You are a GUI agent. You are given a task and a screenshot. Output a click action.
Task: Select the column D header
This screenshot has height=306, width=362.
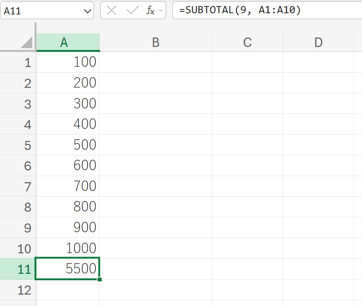[x=318, y=42]
